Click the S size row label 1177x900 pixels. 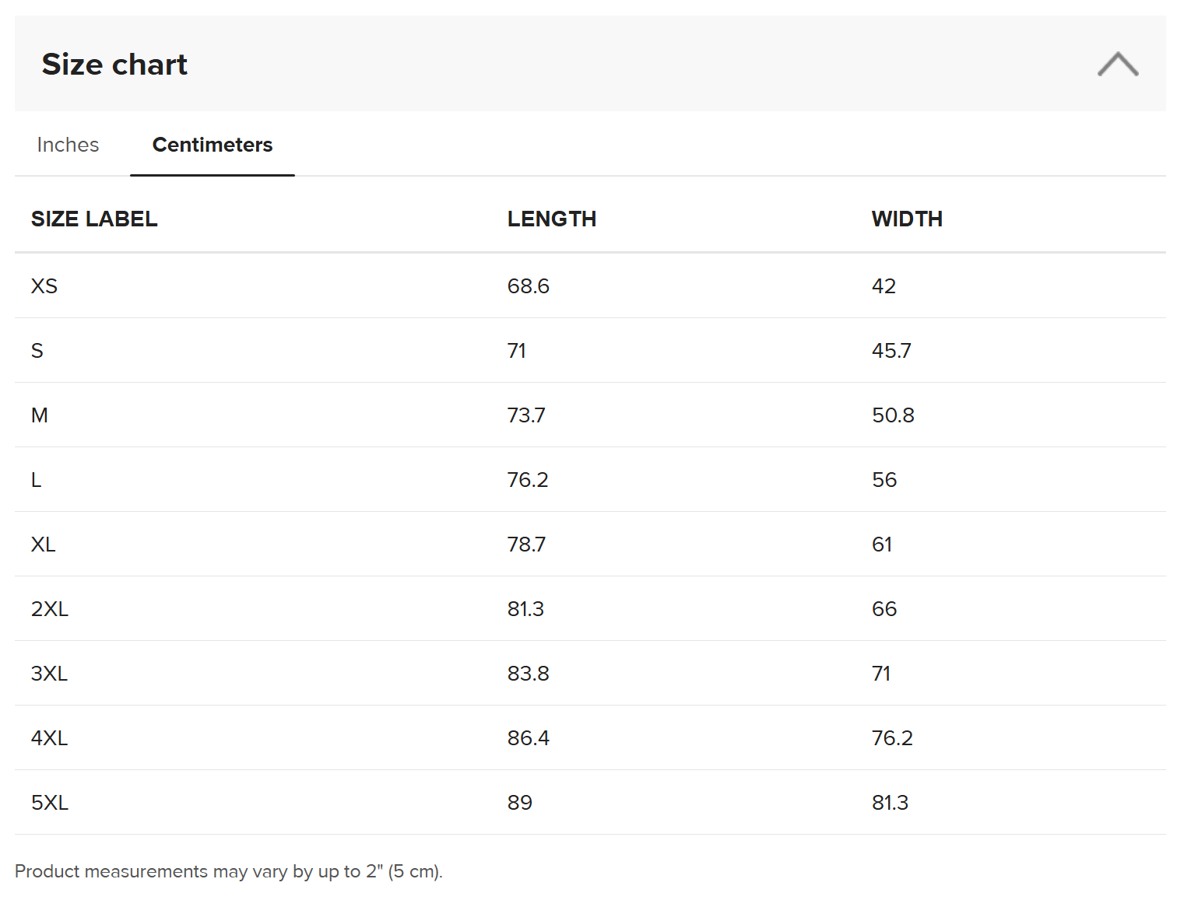[x=37, y=351]
